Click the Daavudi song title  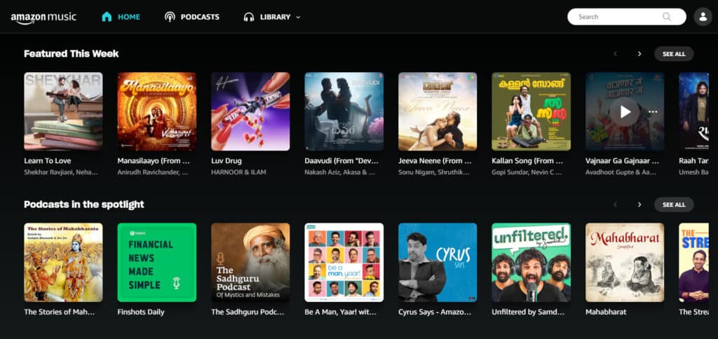[340, 161]
